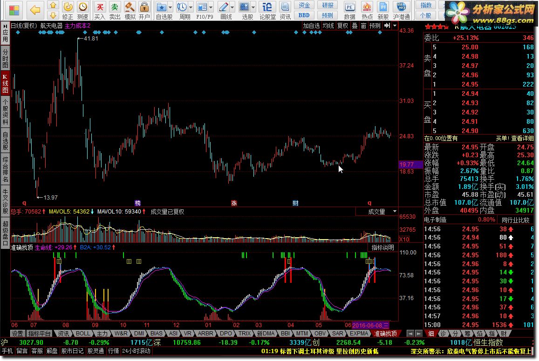
Task: Open the 修正 correction tool
Action: coord(68,11)
